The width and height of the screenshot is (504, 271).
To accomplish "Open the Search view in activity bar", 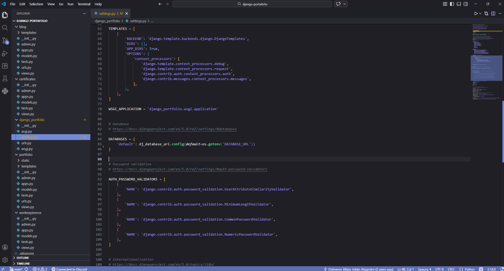I will pyautogui.click(x=5, y=28).
